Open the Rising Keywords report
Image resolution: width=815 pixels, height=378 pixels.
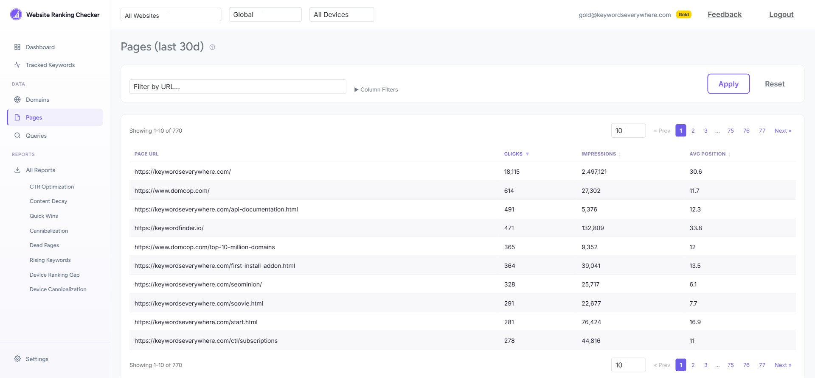[50, 260]
